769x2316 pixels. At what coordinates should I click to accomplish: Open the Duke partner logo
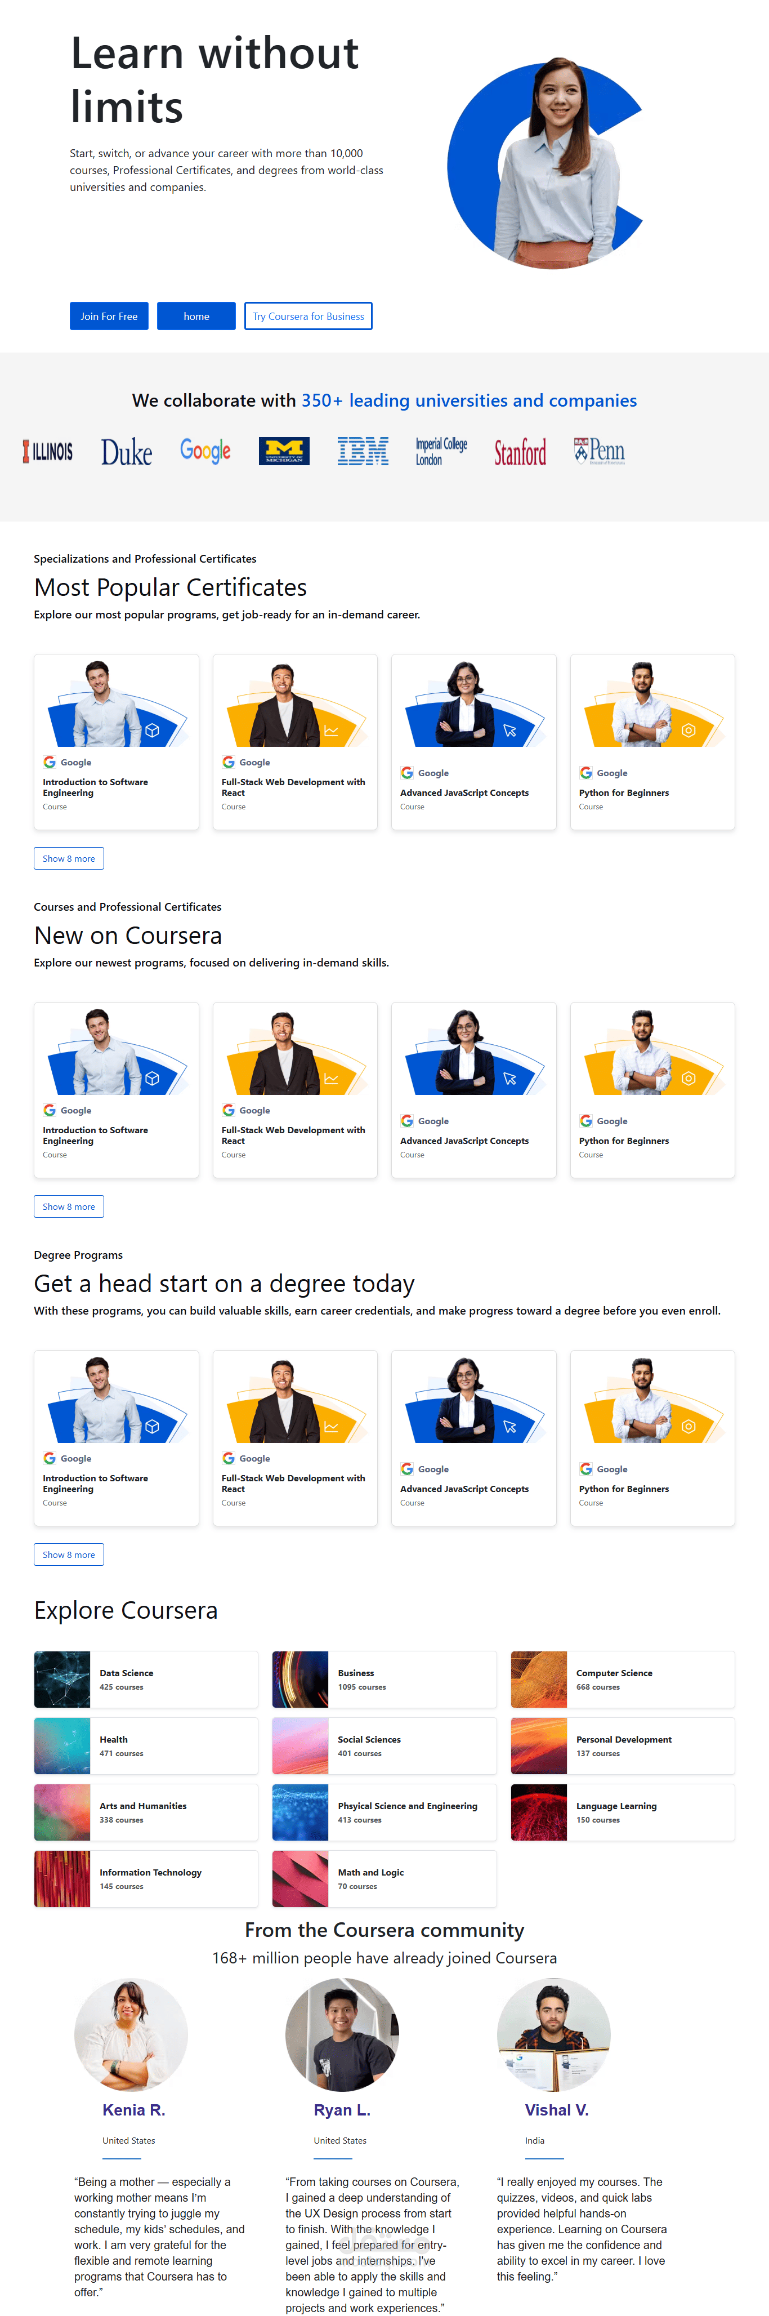tap(126, 451)
